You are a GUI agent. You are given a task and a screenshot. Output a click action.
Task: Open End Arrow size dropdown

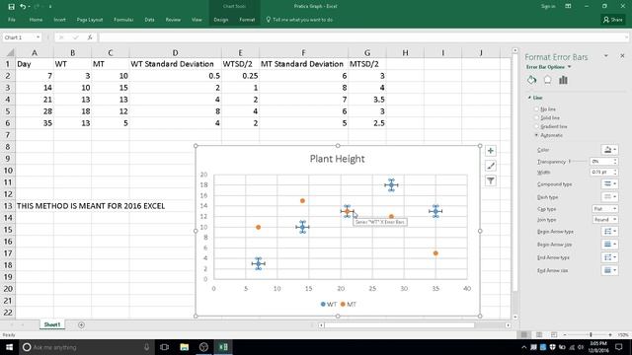(x=609, y=270)
